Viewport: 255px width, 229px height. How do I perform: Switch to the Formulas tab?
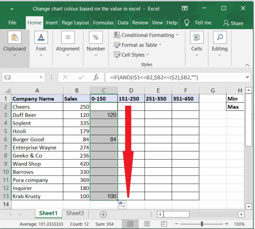coord(103,23)
